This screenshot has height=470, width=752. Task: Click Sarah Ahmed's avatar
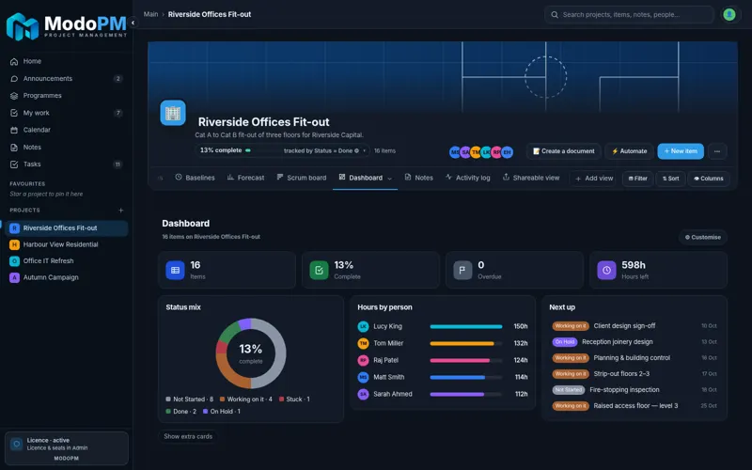[x=363, y=394]
